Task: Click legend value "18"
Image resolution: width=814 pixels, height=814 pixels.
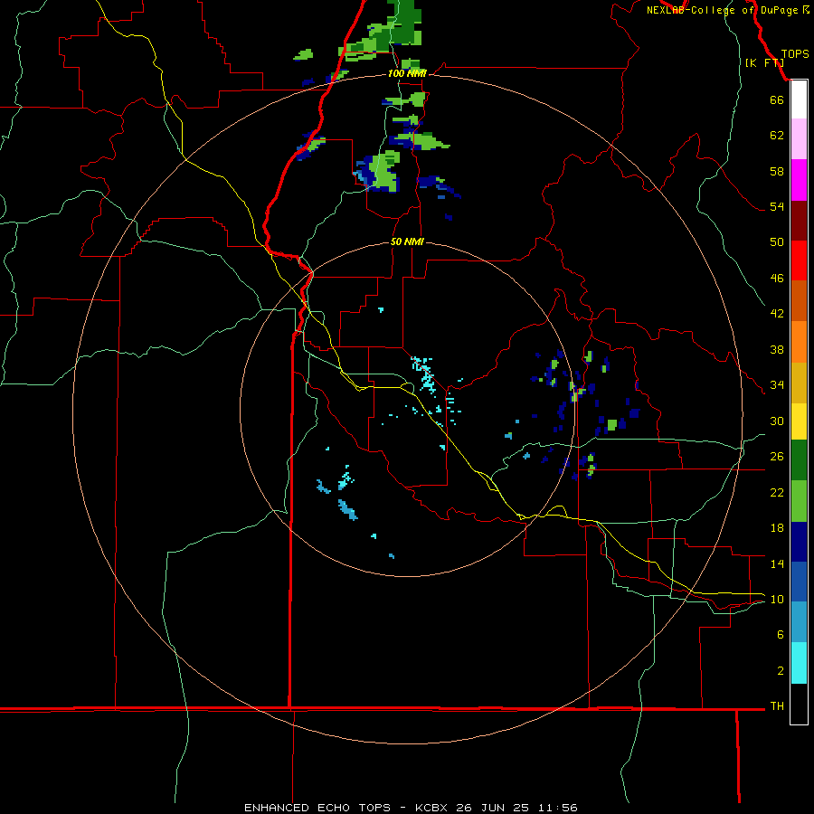Action: tap(777, 528)
